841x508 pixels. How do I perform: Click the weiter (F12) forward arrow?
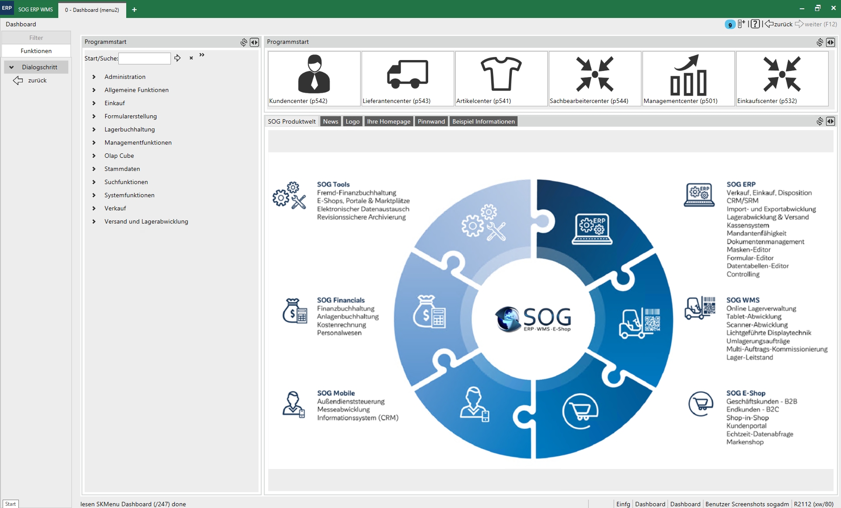click(x=816, y=24)
